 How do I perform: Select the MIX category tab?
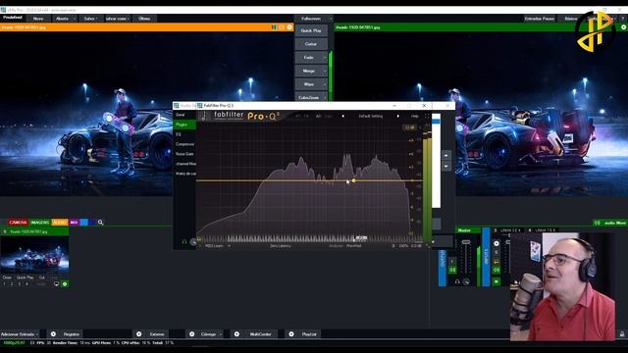click(x=75, y=223)
